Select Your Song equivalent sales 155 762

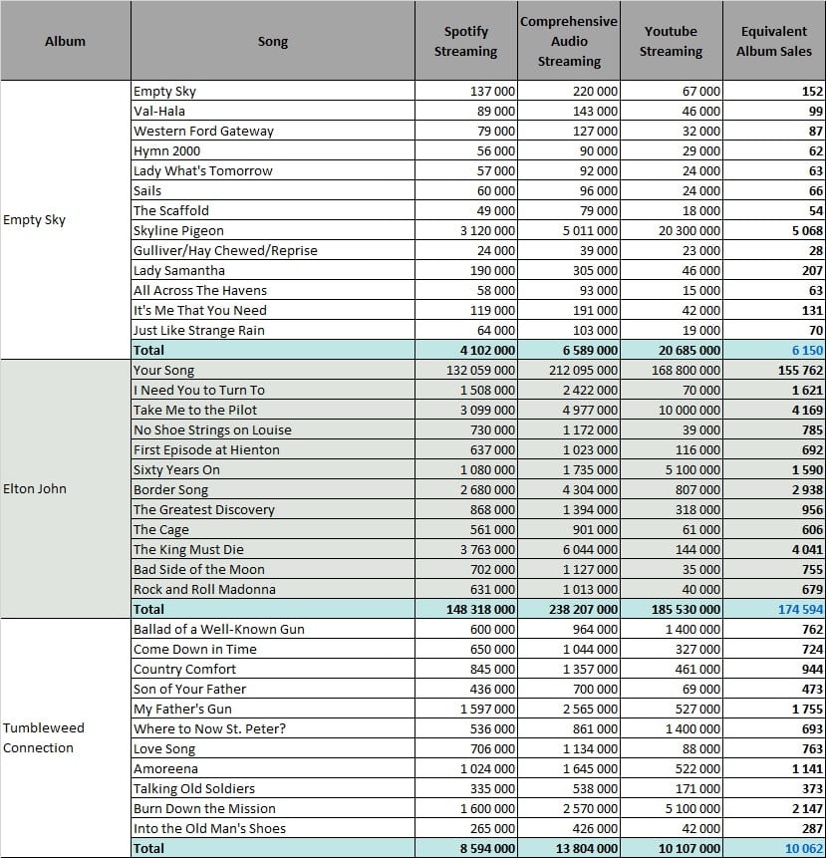[x=774, y=370]
